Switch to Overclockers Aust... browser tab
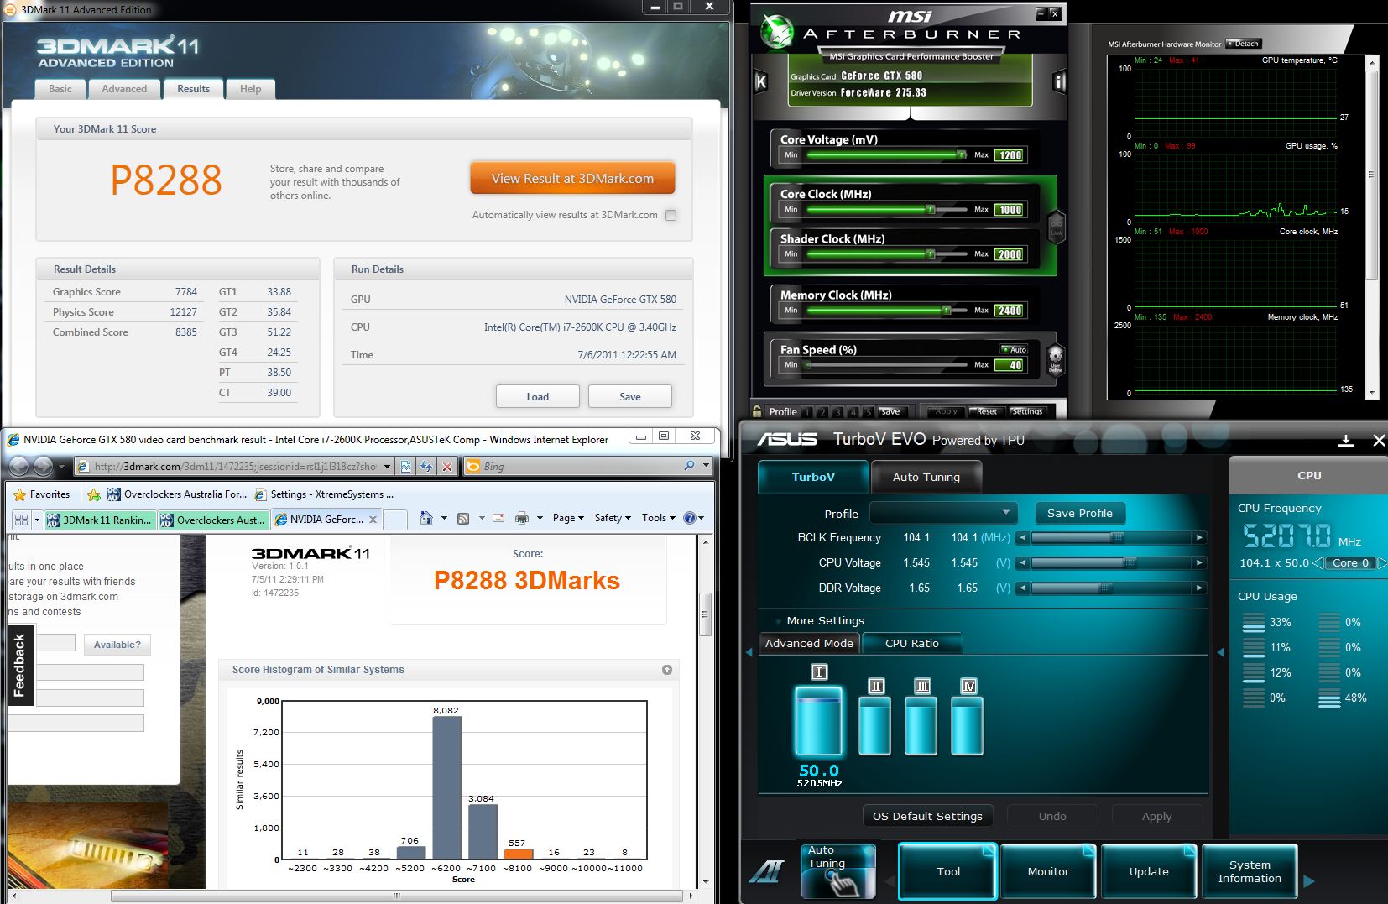1388x904 pixels. click(213, 520)
